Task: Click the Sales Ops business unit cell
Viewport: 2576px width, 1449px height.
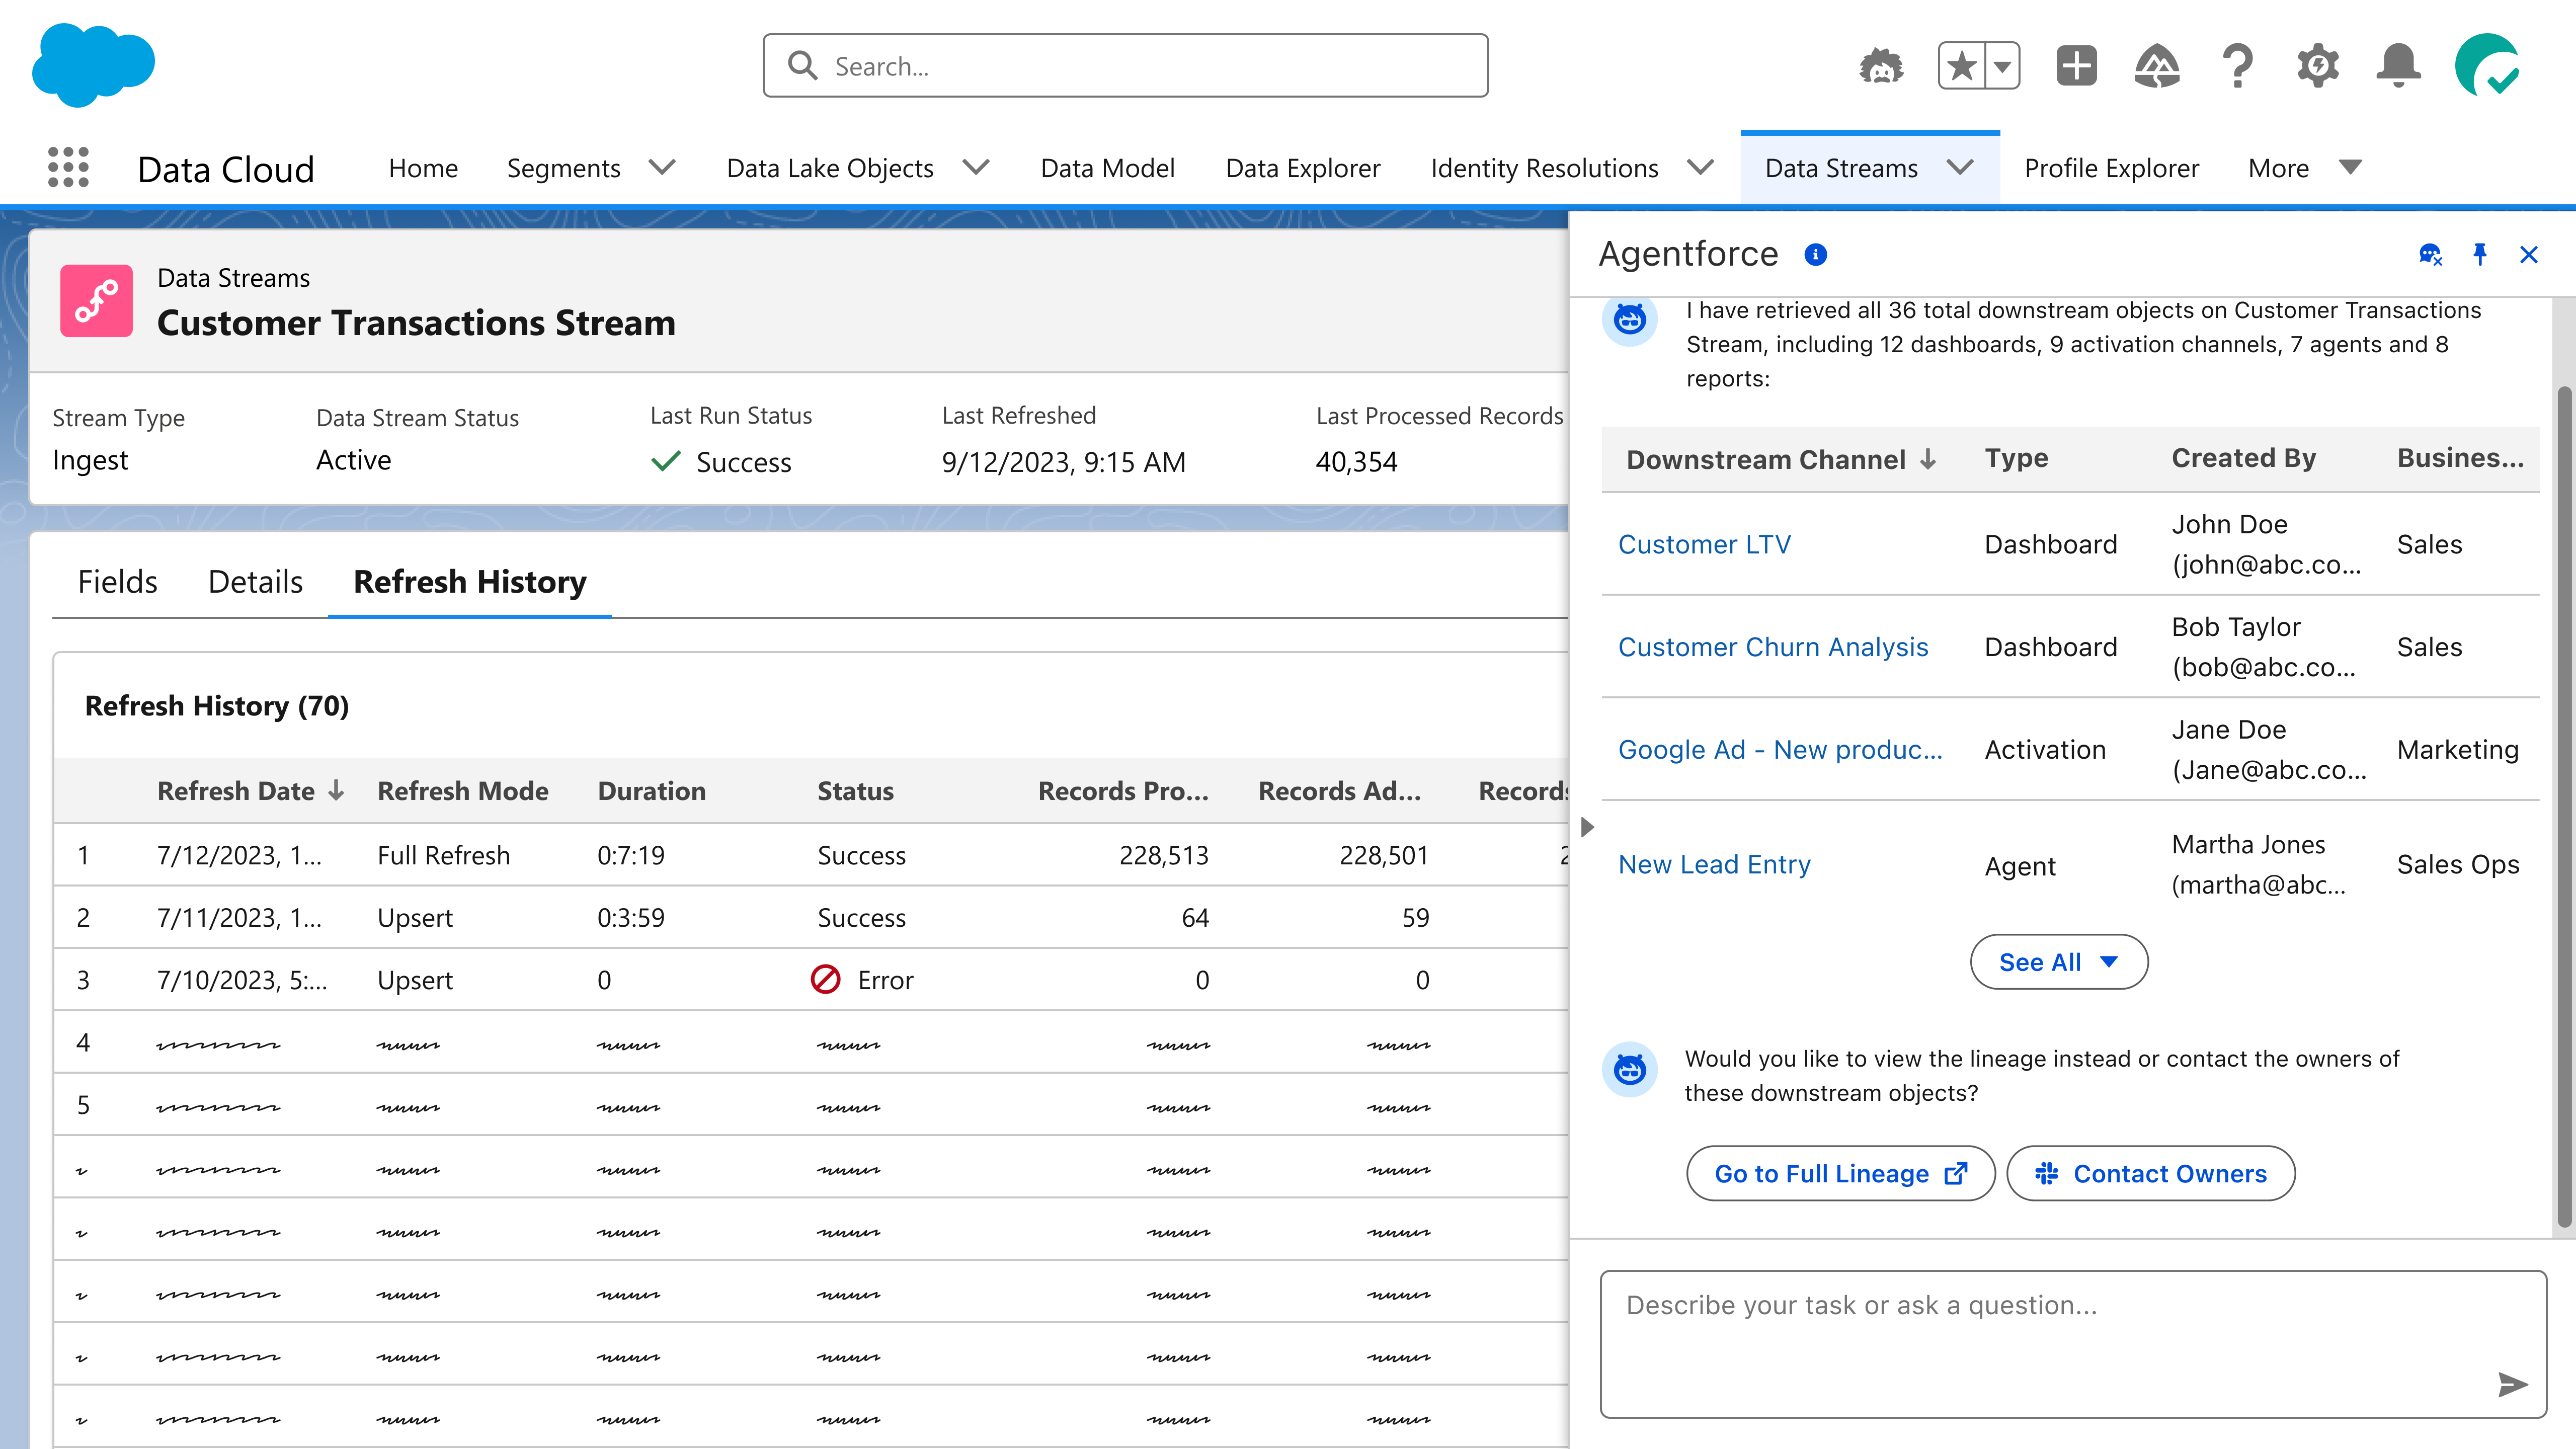Action: coord(2457,864)
